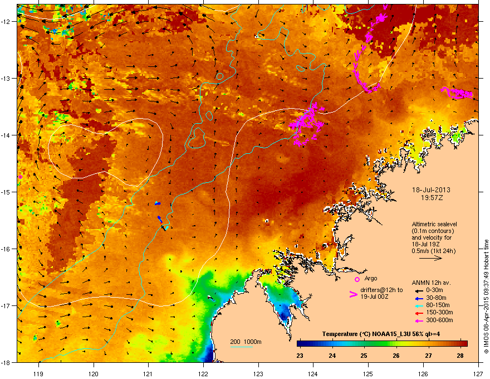
Task: Click the '(0.1m contours)' caption line
Action: point(433,231)
